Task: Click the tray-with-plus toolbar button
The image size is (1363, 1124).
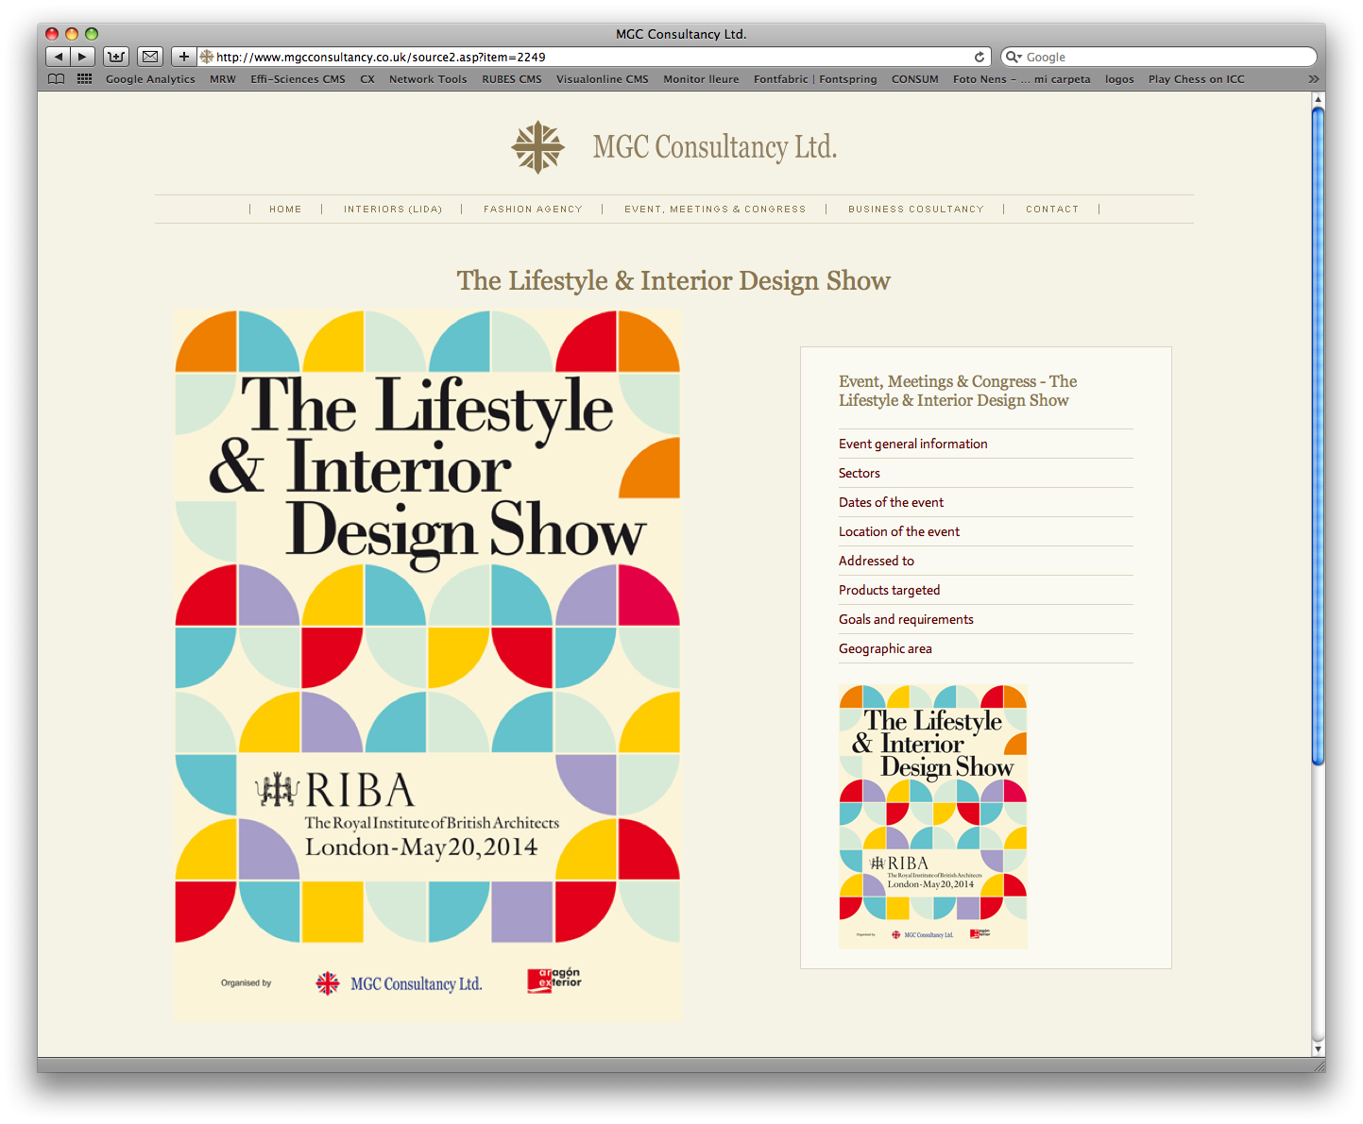Action: pos(116,57)
